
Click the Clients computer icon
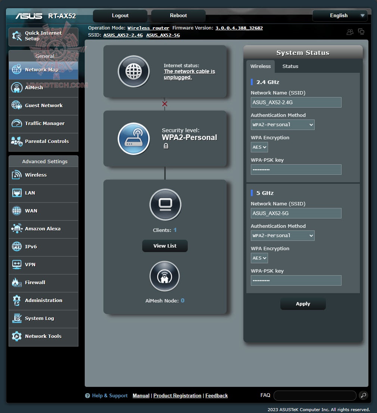[165, 205]
